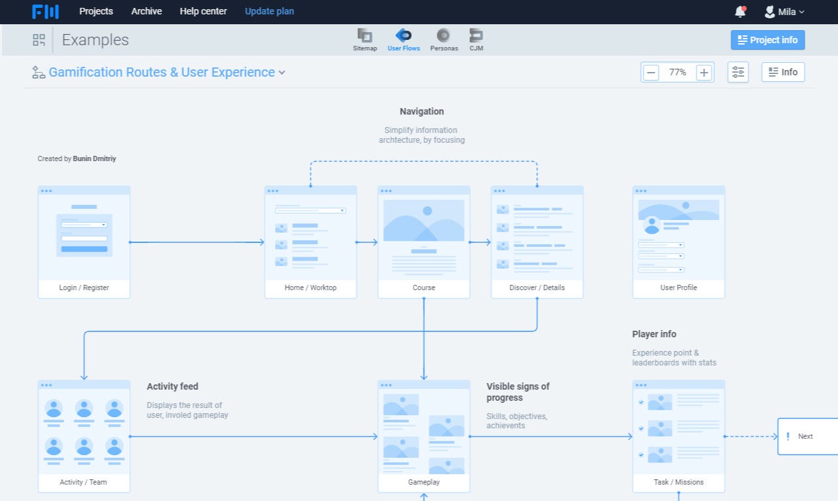Open the dropdown in the Home / Worktop wireframe
This screenshot has width=838, height=501.
tap(341, 210)
